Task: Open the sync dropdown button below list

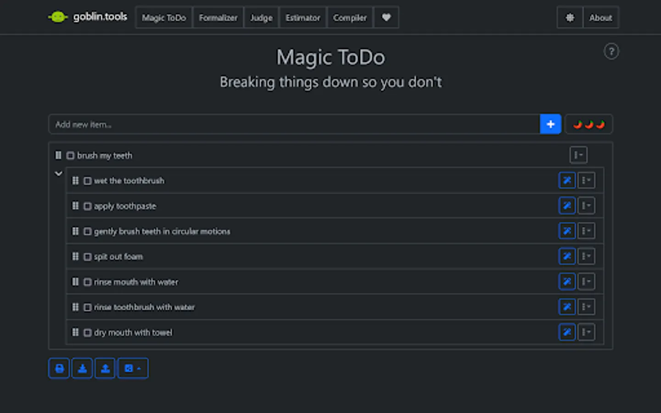Action: coord(133,368)
